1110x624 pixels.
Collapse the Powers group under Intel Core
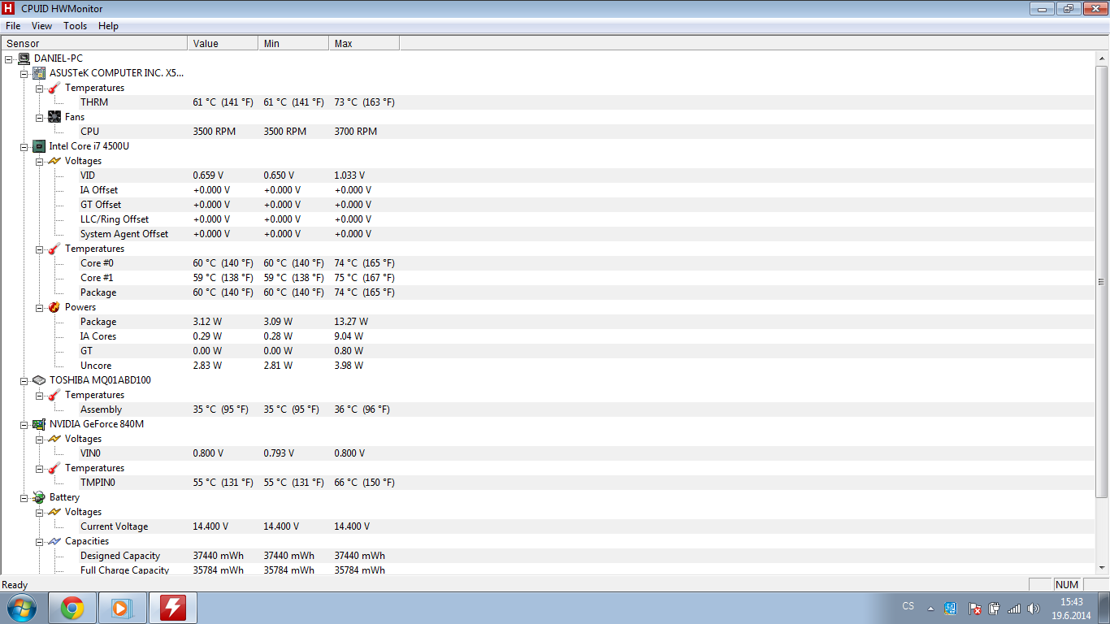click(x=39, y=307)
